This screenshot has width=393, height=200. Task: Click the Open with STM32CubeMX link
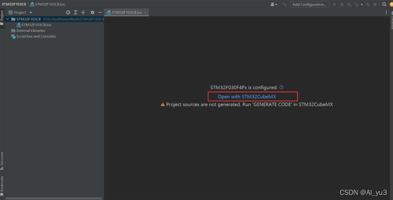247,97
